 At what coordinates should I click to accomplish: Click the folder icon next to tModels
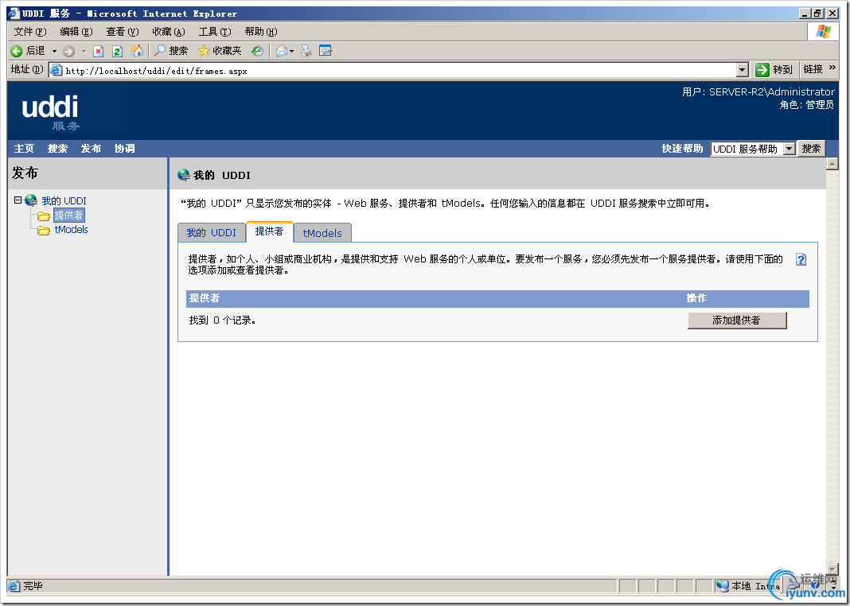click(x=43, y=231)
